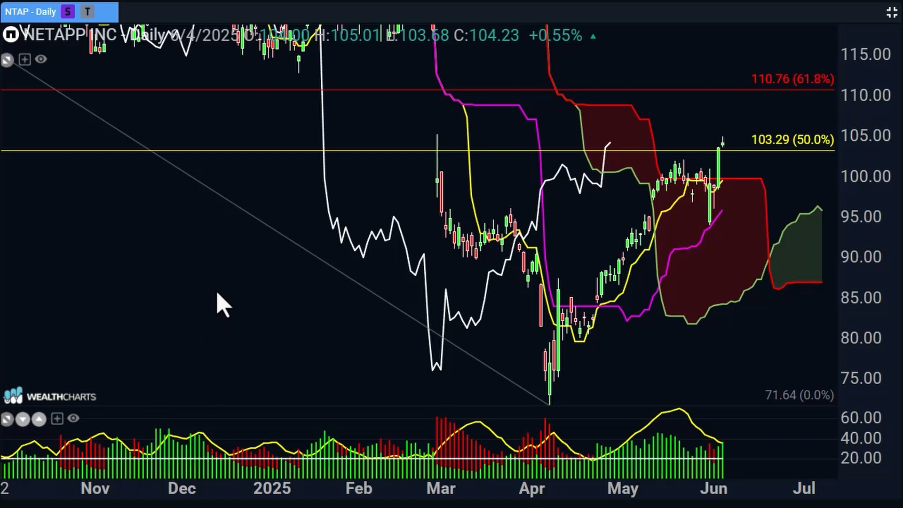
Task: Click the red 61.8% Fibonacci line
Action: pyautogui.click(x=418, y=90)
